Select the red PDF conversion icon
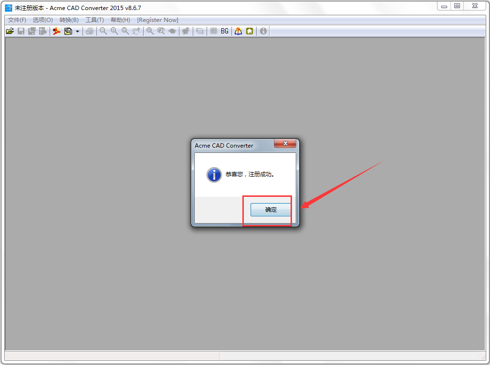Image resolution: width=490 pixels, height=365 pixels. [x=57, y=31]
